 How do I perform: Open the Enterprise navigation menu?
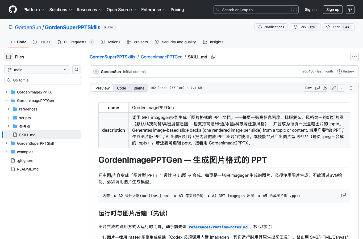[153, 10]
